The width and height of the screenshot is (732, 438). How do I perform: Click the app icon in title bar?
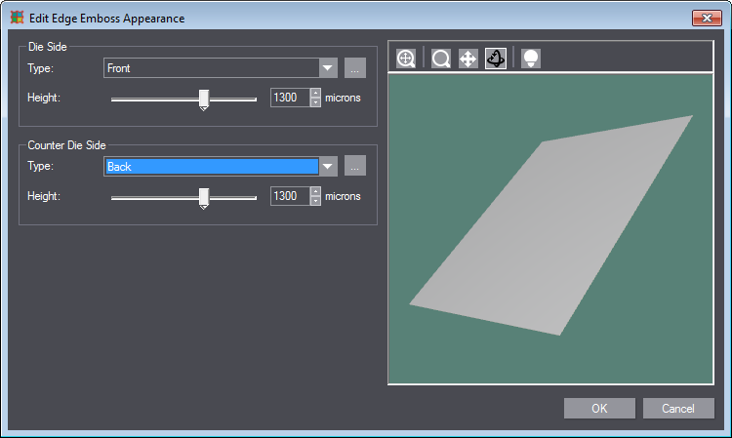[x=17, y=18]
